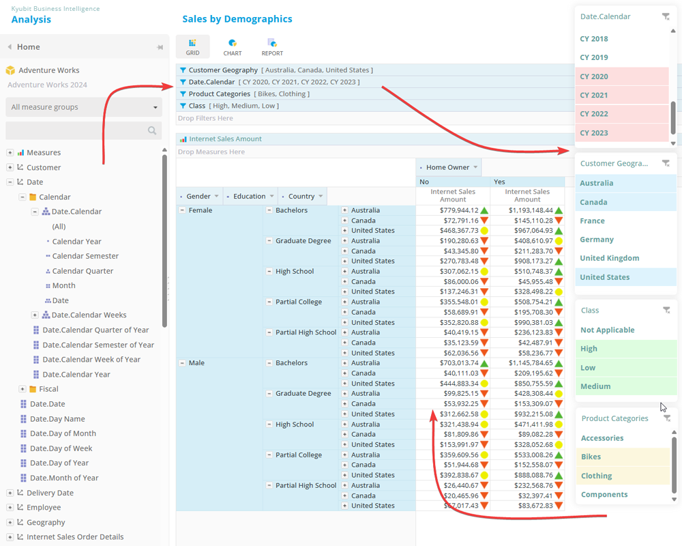
Task: Switch to the REPORT view tab
Action: (x=272, y=47)
